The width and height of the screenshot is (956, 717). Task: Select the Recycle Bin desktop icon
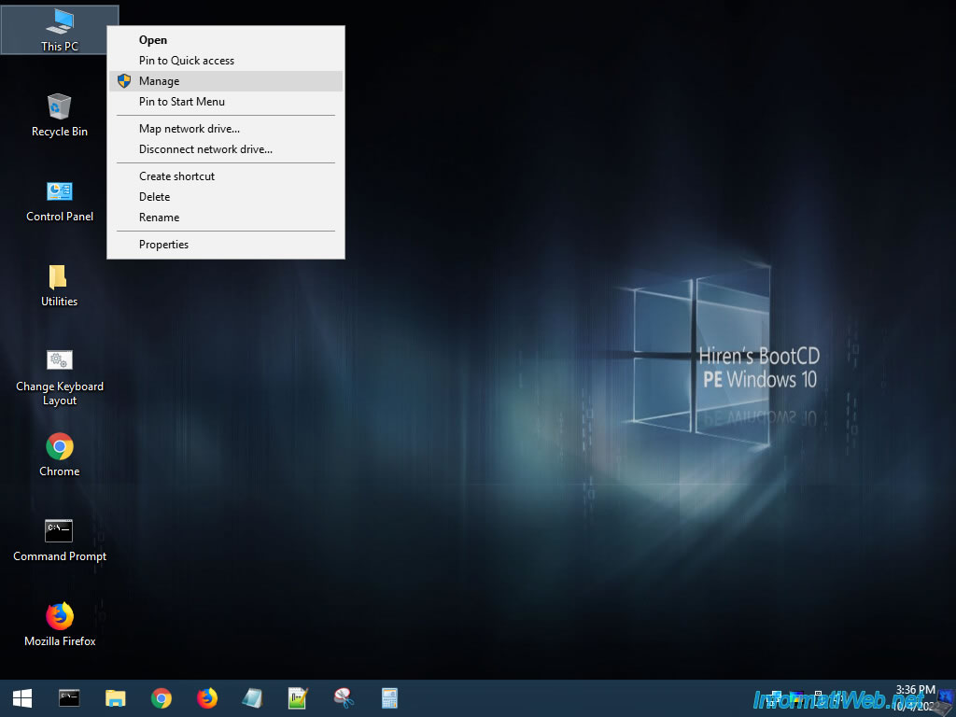pyautogui.click(x=60, y=115)
